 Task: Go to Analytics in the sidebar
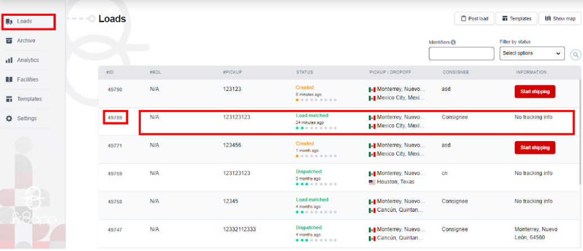point(28,60)
